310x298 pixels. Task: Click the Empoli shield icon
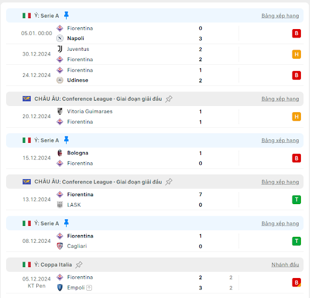click(60, 288)
